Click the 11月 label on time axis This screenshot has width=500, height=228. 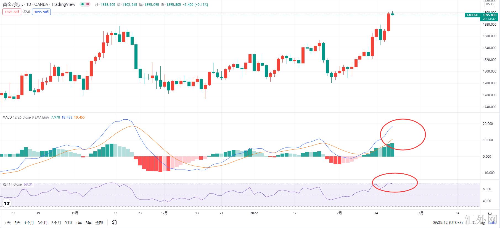tap(75, 213)
